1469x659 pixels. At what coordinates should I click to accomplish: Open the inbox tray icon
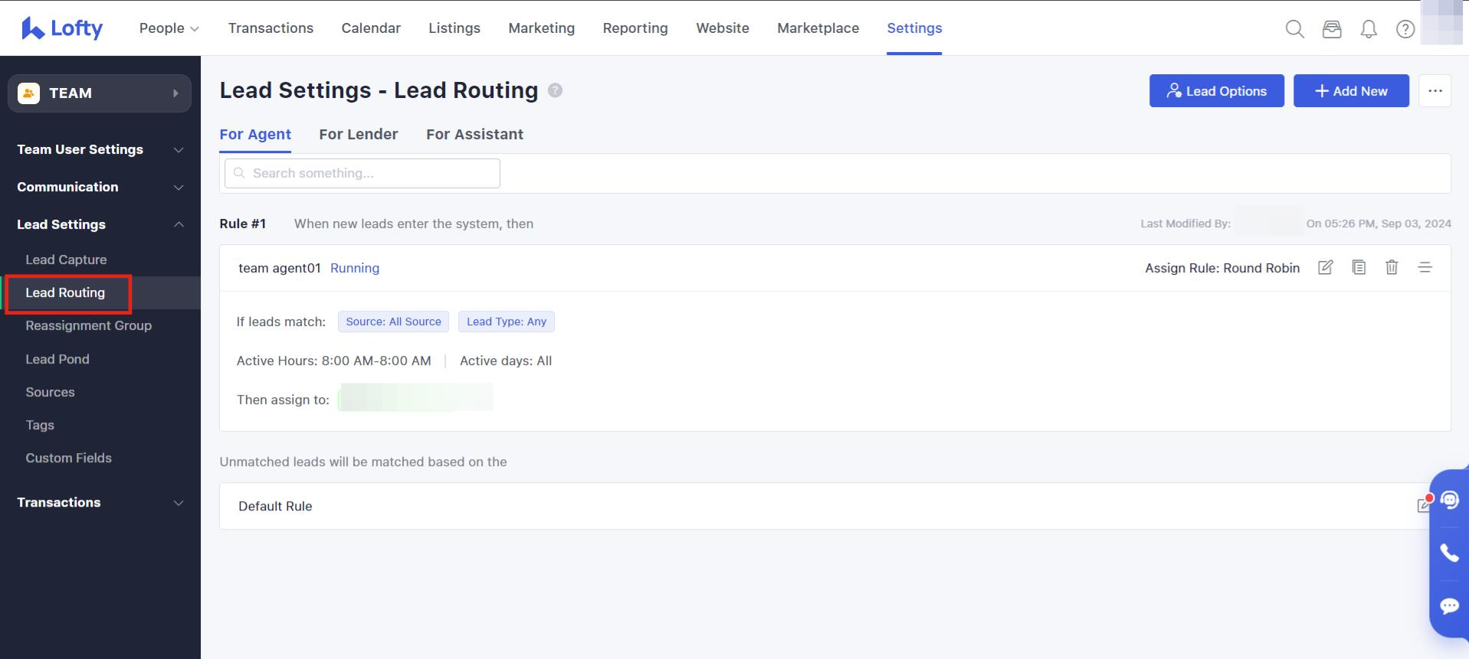[x=1332, y=29]
